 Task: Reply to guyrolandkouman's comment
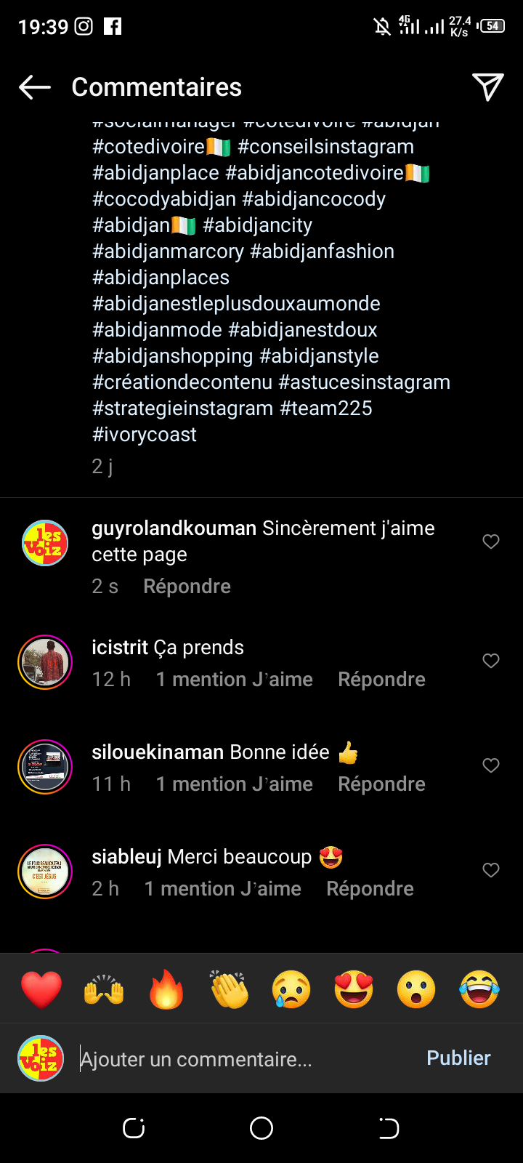[187, 587]
